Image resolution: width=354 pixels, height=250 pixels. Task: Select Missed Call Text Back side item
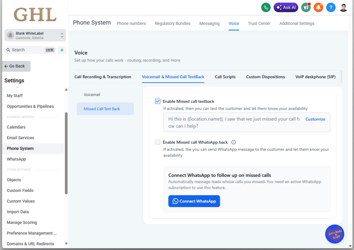tap(105, 109)
